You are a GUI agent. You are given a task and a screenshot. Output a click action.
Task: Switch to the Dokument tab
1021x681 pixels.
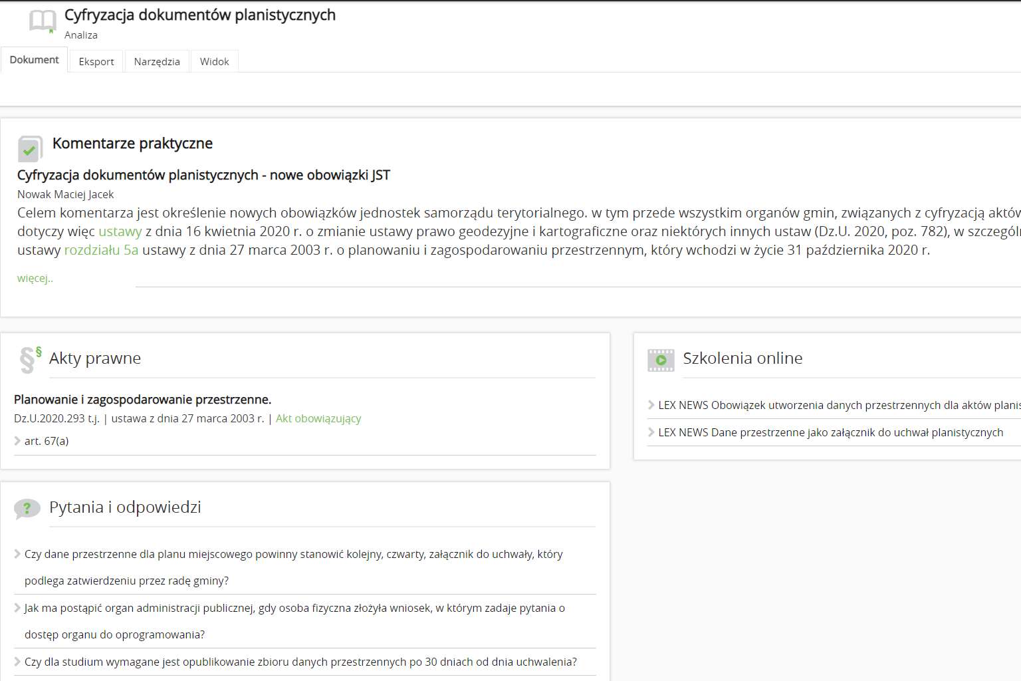pyautogui.click(x=34, y=60)
